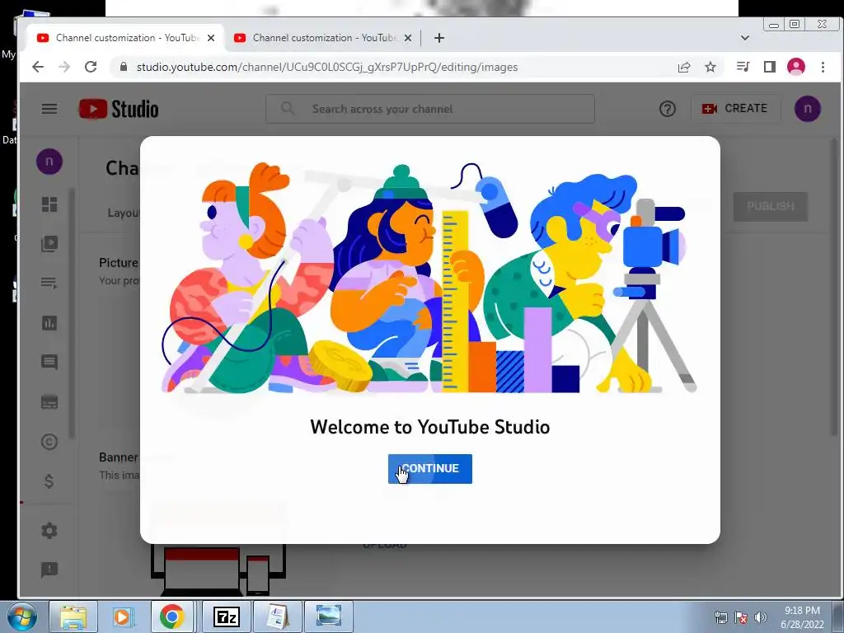
Task: Expand the tab search dropdown arrow
Action: (x=745, y=38)
